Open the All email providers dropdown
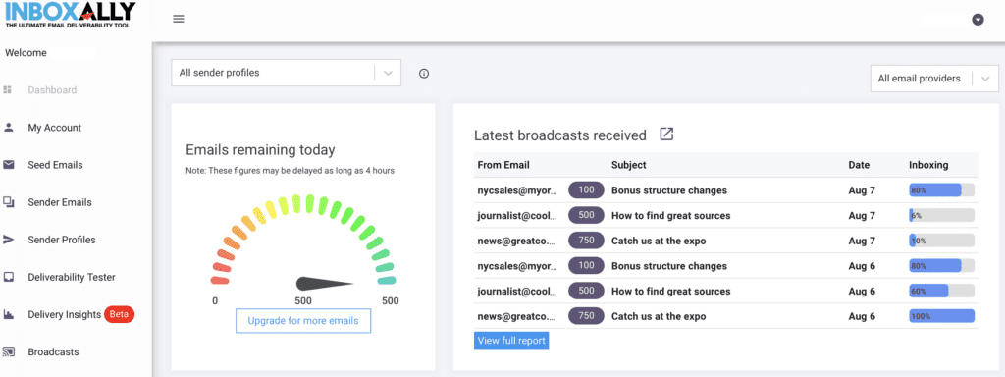The height and width of the screenshot is (377, 1005). [x=934, y=79]
